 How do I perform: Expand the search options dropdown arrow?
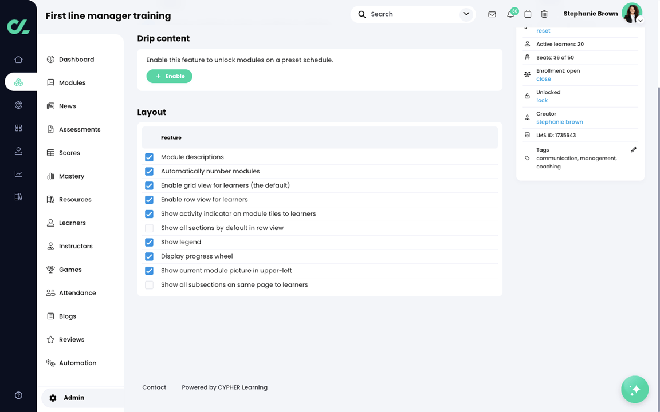[466, 14]
